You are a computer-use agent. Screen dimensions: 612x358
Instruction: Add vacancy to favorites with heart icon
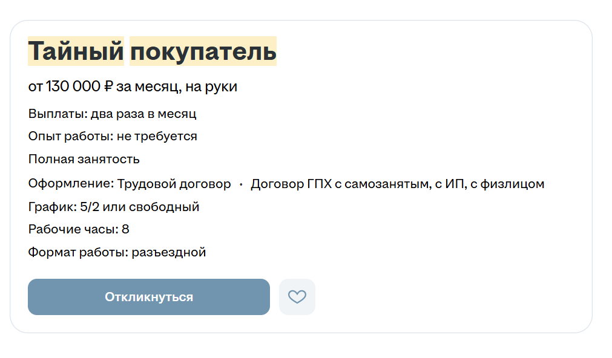(x=297, y=297)
